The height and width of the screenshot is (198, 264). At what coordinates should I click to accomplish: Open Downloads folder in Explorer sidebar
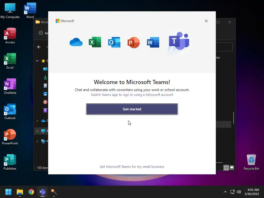pyautogui.click(x=45, y=77)
